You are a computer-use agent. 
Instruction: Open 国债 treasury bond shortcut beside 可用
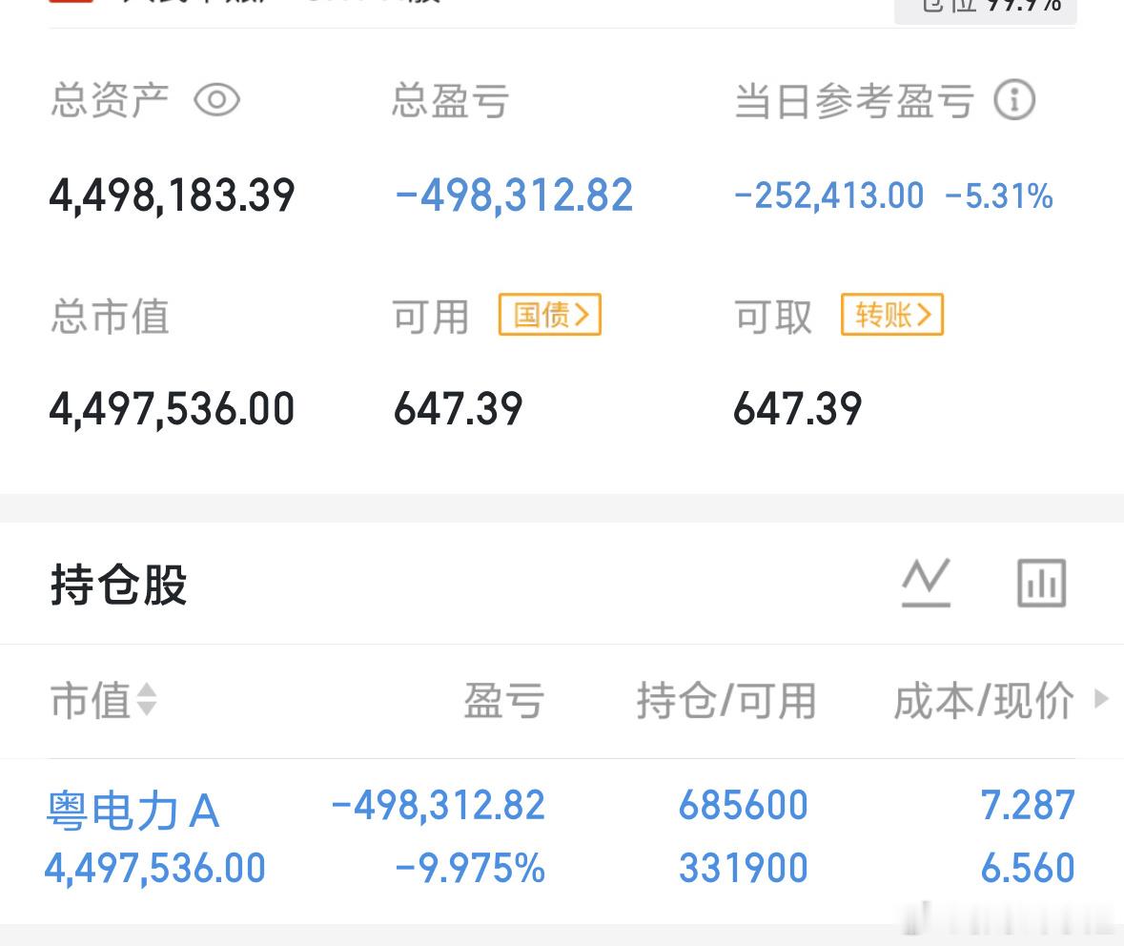[x=549, y=316]
